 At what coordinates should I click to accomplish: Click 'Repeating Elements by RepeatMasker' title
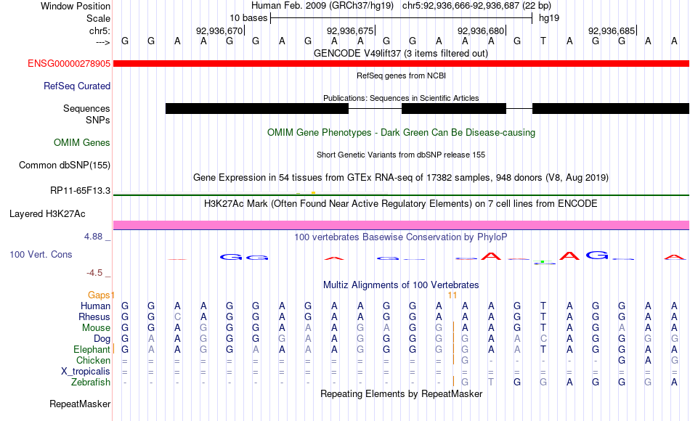(401, 394)
